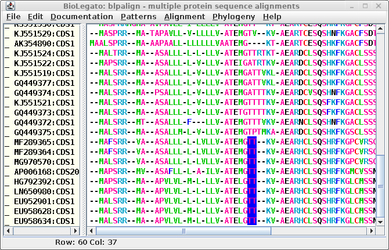Open the Help menu
The width and height of the screenshot is (389, 250).
[272, 17]
